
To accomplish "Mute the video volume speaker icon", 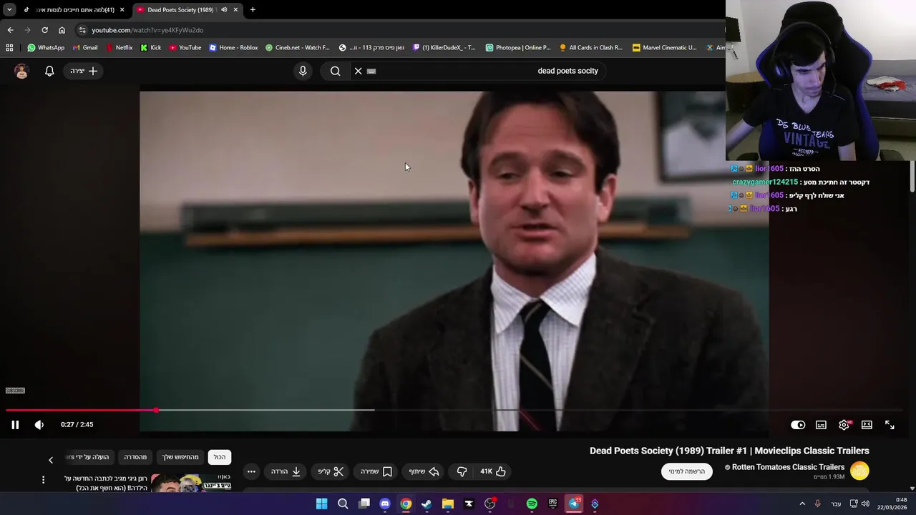I will pyautogui.click(x=39, y=425).
